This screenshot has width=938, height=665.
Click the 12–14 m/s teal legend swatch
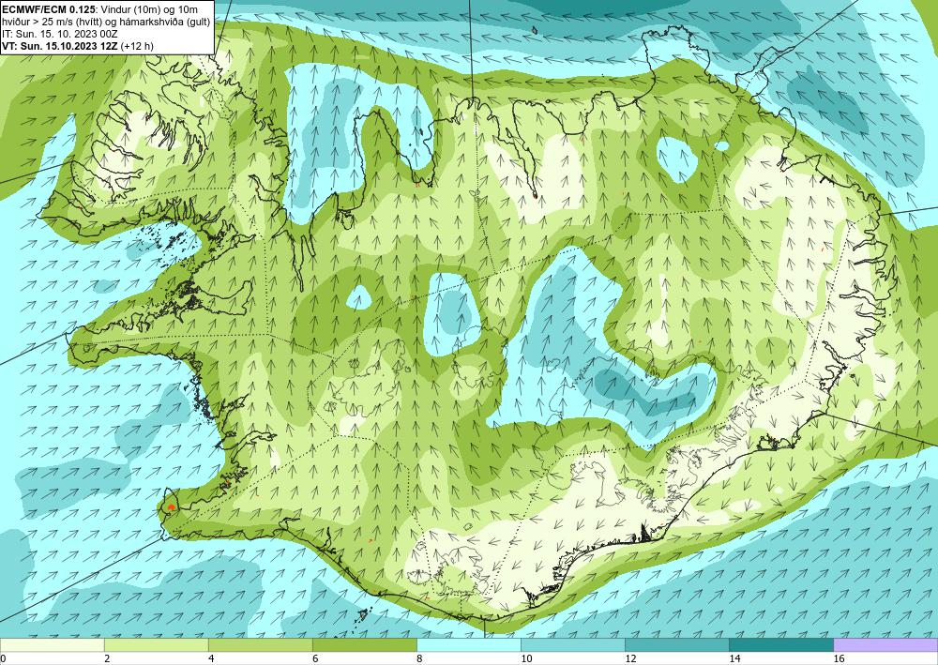pyautogui.click(x=677, y=645)
